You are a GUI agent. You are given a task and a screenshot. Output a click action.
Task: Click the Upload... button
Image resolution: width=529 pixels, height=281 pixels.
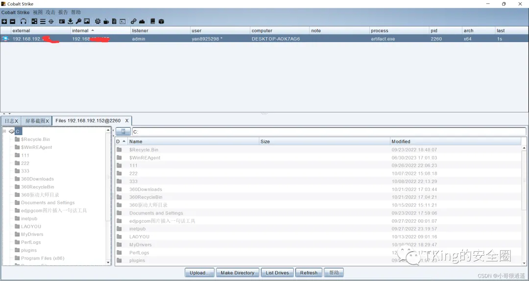click(x=199, y=273)
